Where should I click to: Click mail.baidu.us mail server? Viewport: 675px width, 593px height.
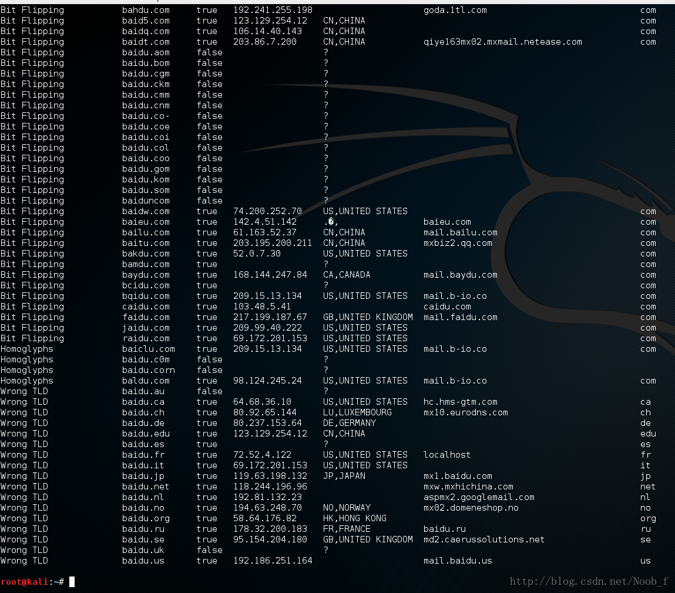[x=458, y=561]
